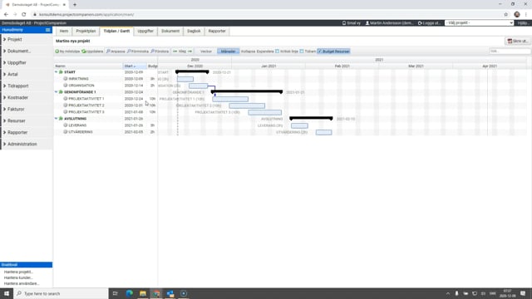Click the Anpassa zoom-to-fit button
This screenshot has width=532, height=299.
tap(116, 51)
